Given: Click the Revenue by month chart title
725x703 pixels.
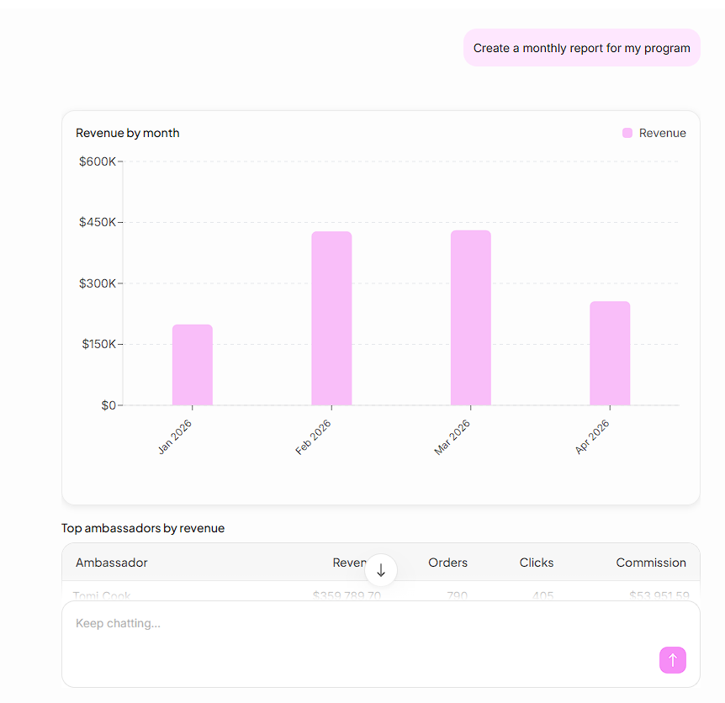Looking at the screenshot, I should pyautogui.click(x=128, y=133).
